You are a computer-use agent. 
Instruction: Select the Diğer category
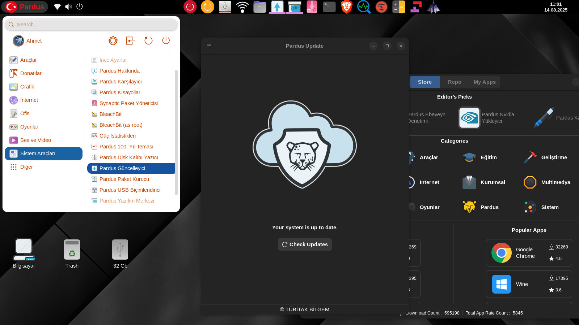click(43, 167)
